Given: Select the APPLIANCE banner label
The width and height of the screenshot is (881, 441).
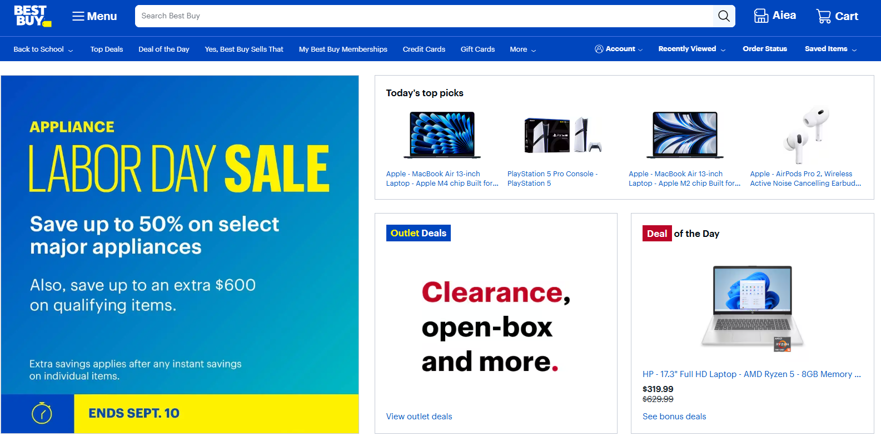Looking at the screenshot, I should point(72,127).
